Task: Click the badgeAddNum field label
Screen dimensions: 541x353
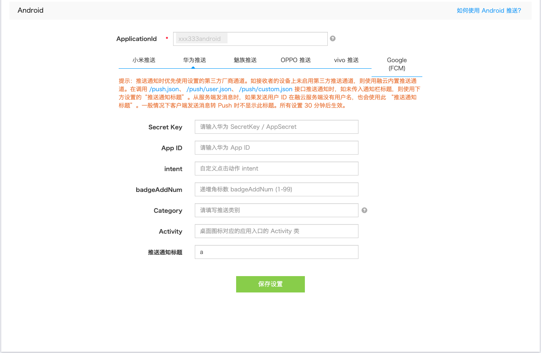Action: (x=159, y=190)
